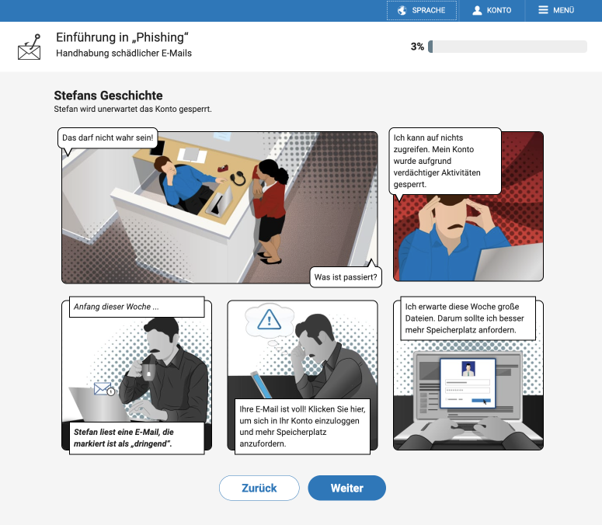This screenshot has height=525, width=602.
Task: Click the hamburger icon beside Menü
Action: [542, 11]
